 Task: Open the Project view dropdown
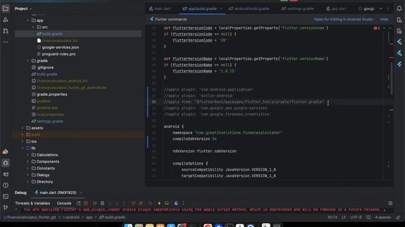pos(23,9)
